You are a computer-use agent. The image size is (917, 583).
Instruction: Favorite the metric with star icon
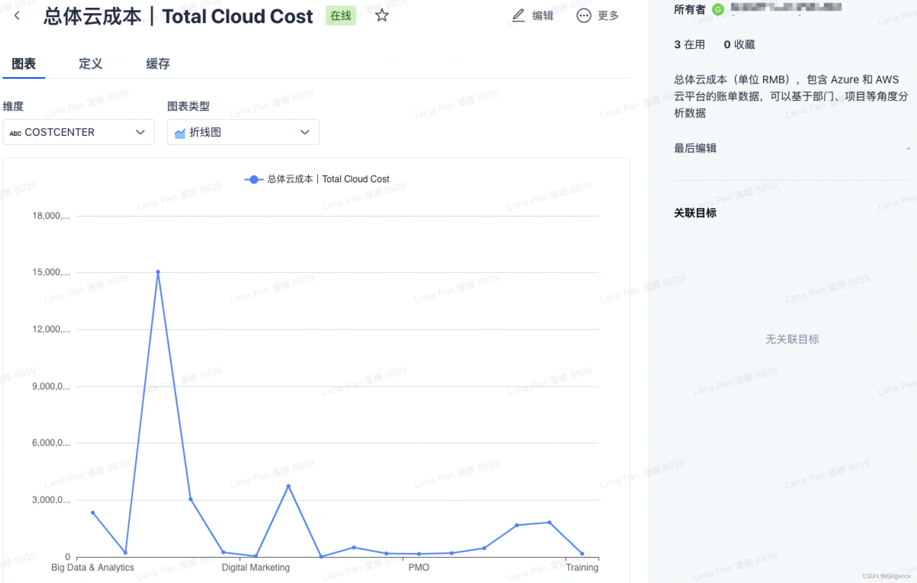(x=381, y=16)
